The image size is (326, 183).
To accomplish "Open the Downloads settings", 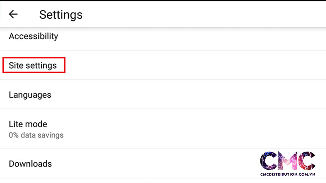I will (30, 163).
